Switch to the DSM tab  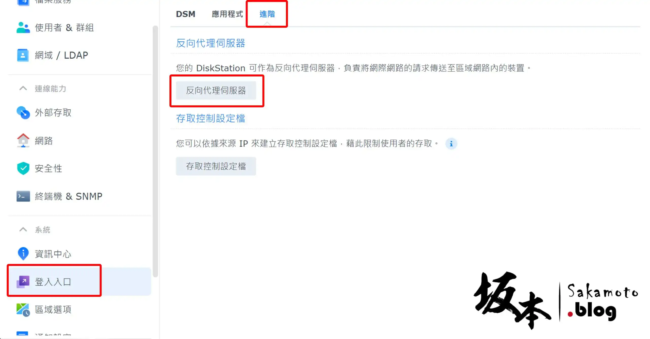click(x=186, y=14)
